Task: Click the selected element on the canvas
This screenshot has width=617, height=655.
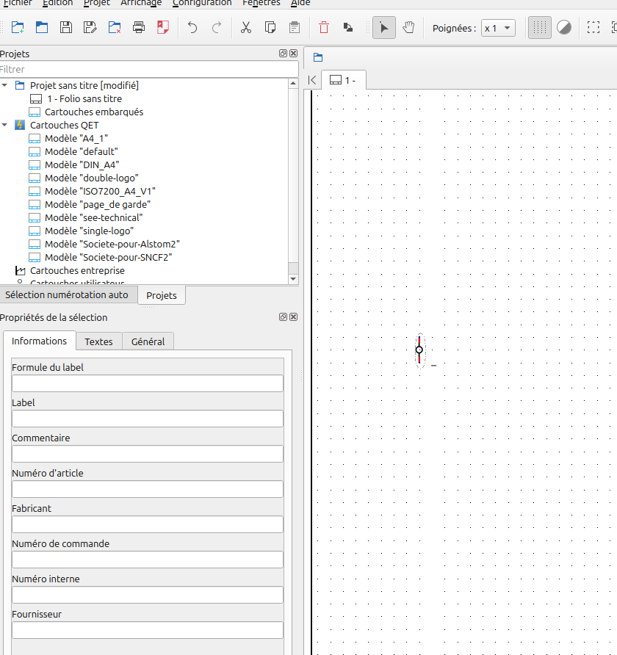Action: coord(419,350)
